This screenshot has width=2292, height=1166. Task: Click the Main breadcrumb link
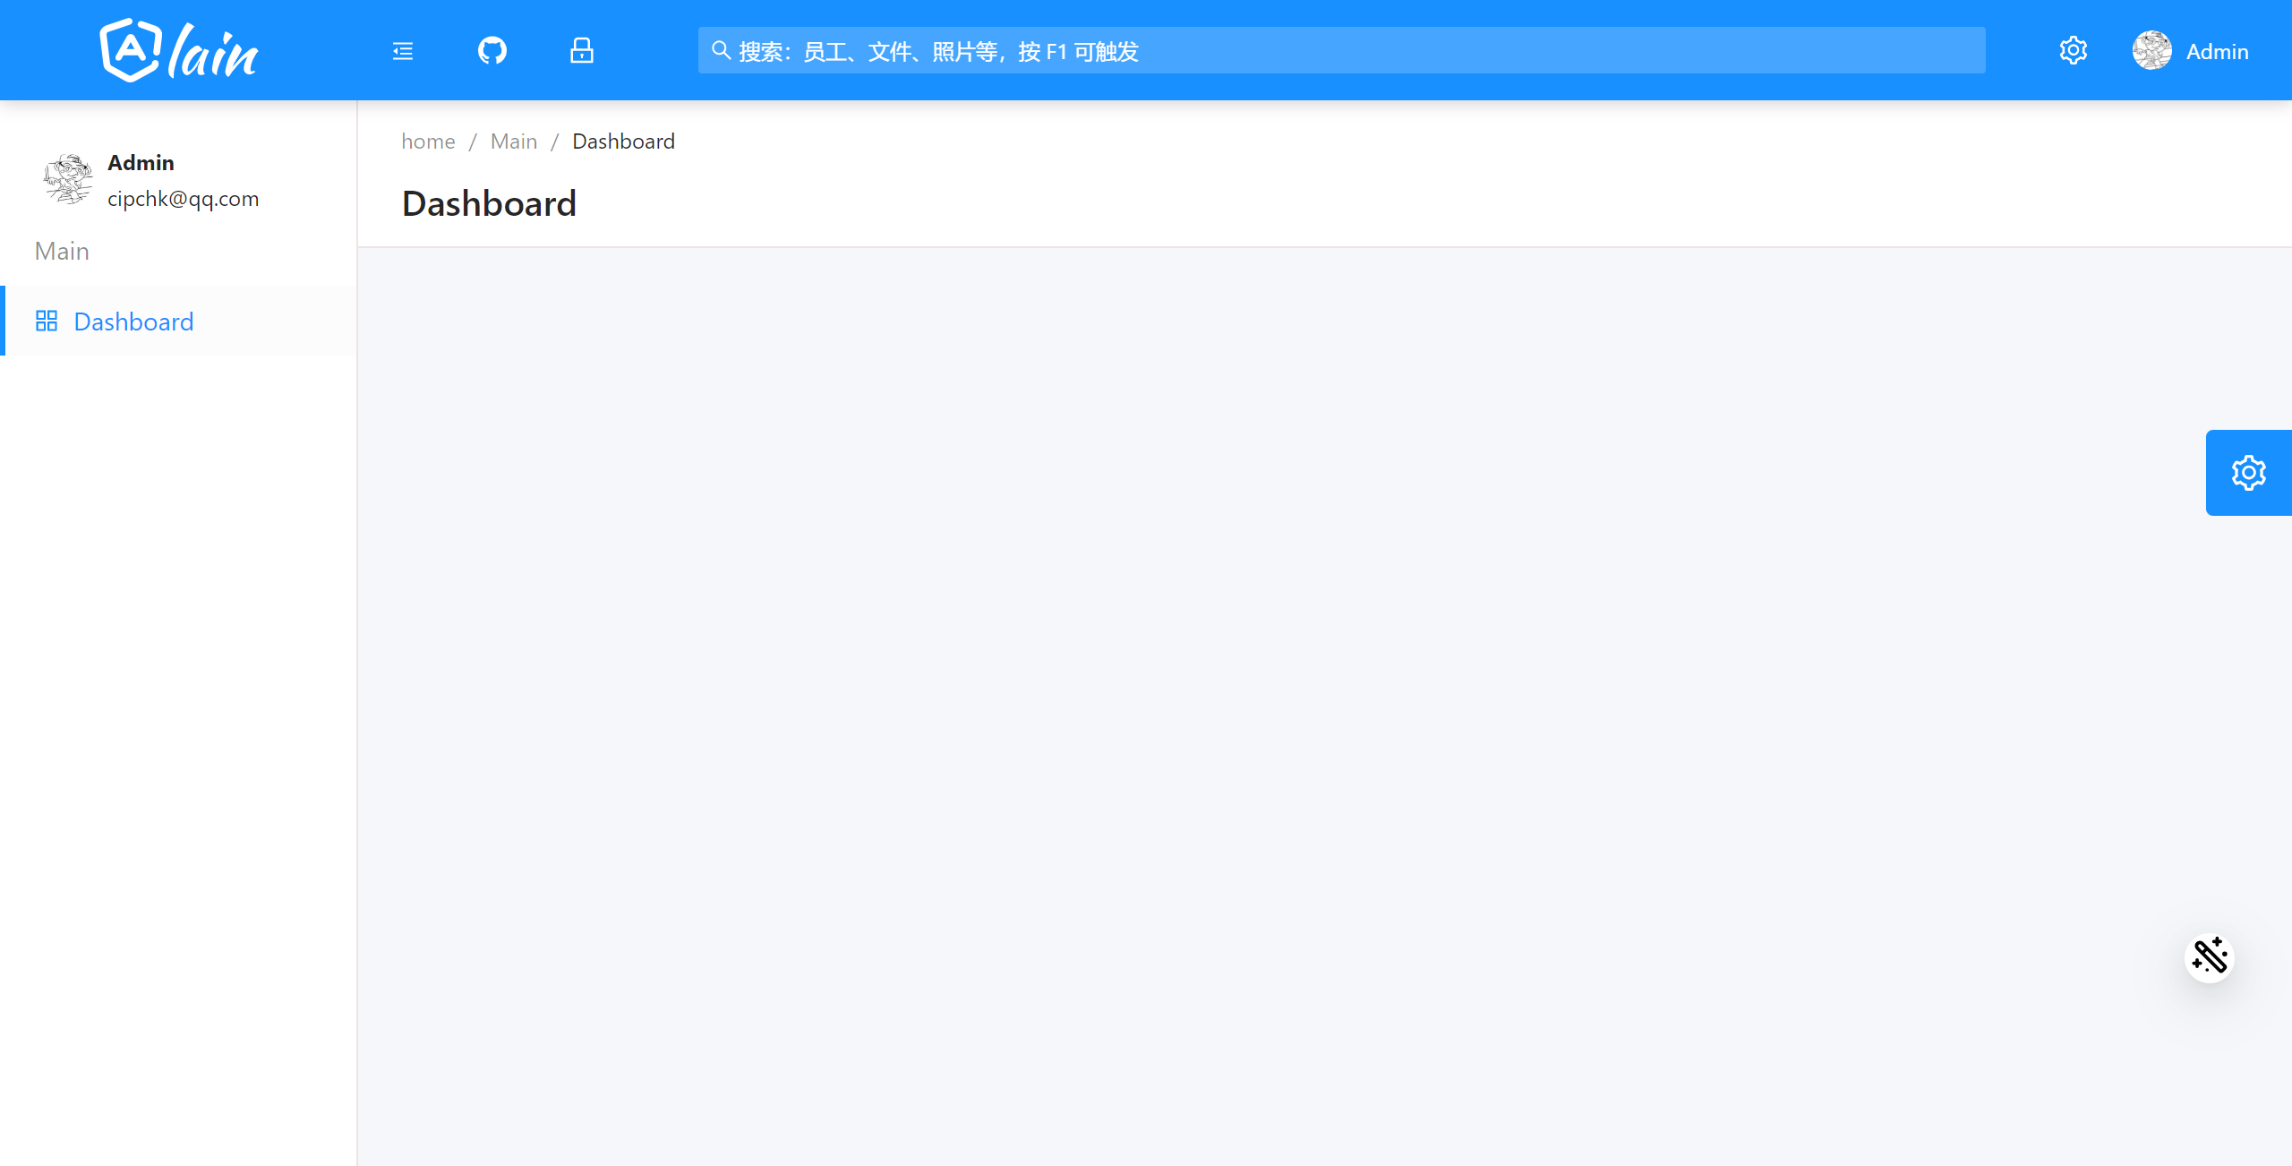pos(514,141)
